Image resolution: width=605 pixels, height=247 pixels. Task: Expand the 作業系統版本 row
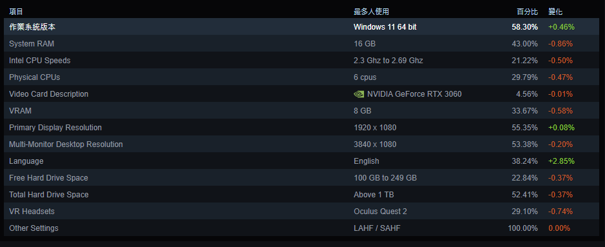302,27
